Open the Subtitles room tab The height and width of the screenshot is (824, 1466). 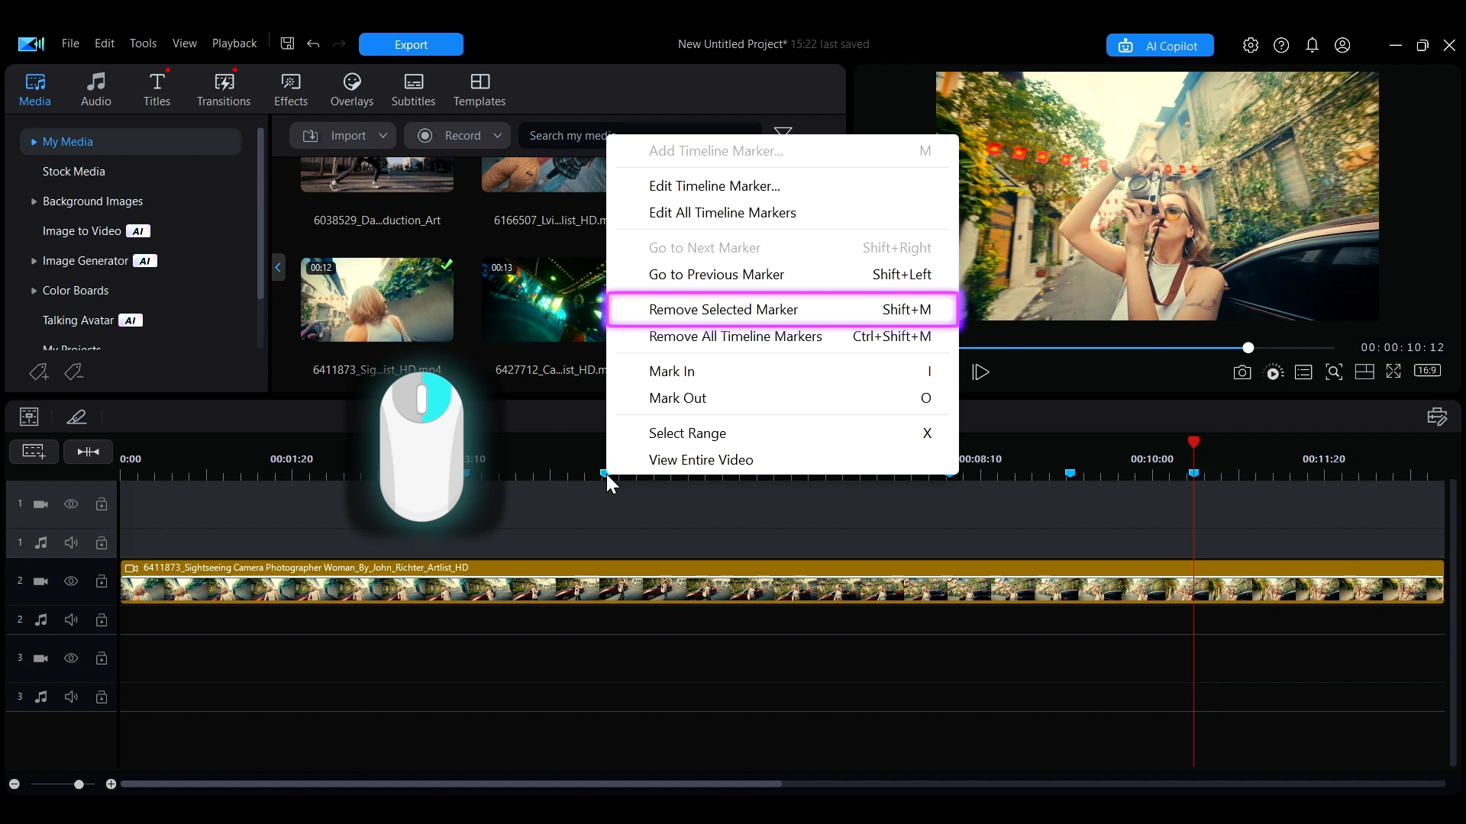(414, 89)
